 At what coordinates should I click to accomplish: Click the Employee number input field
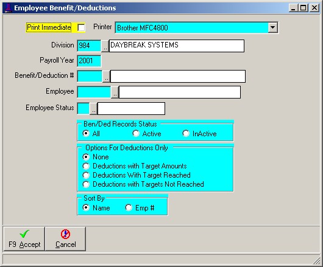coord(94,92)
